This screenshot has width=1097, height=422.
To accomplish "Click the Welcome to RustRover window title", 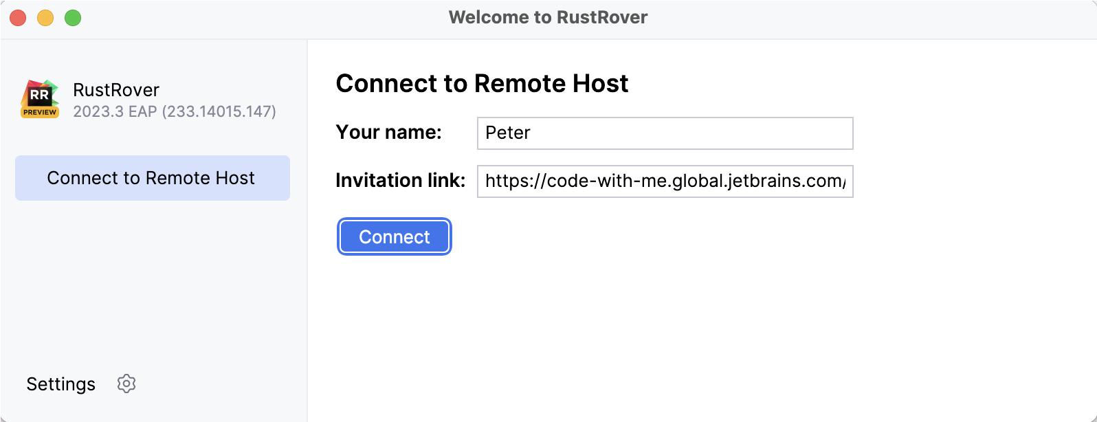I will click(548, 18).
